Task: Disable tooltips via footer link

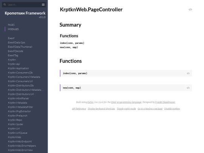Action: 172,109
